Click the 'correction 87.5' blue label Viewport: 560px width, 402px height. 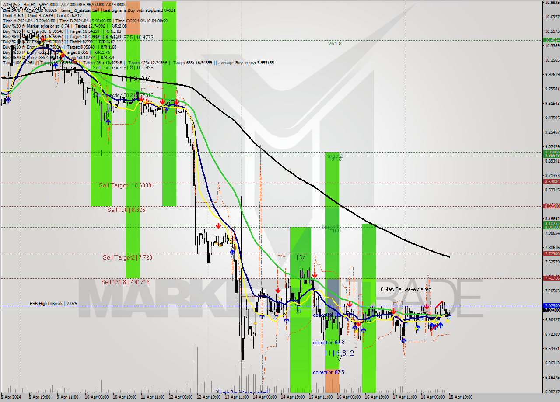pos(328,372)
